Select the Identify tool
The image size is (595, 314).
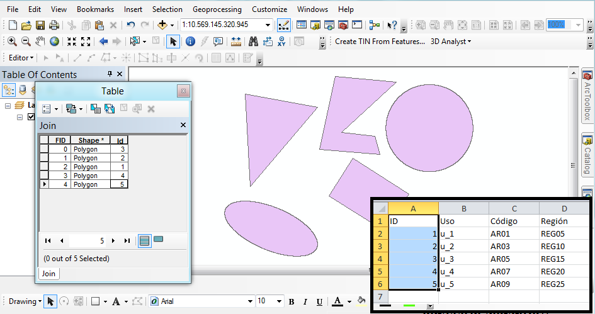(x=190, y=42)
